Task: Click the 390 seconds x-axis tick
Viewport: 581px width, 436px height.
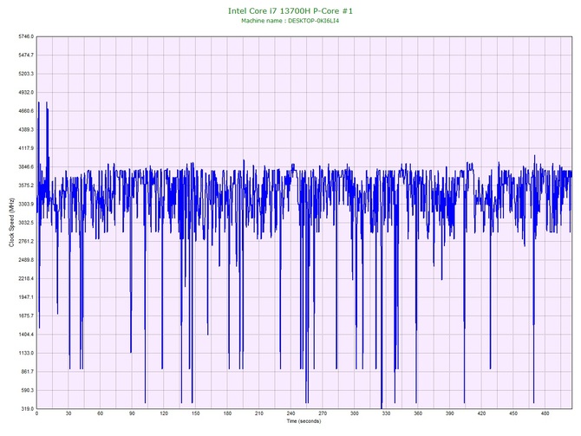Action: coord(450,413)
